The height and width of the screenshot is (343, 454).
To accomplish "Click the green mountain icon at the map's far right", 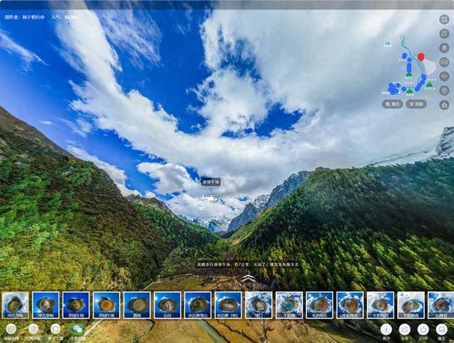I will (x=429, y=84).
